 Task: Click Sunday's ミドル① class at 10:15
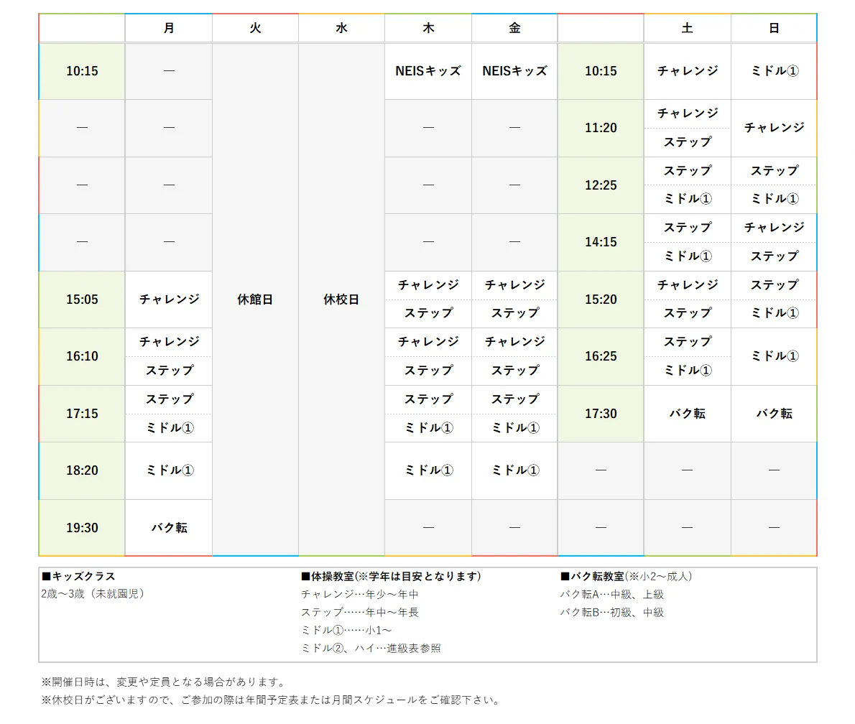(774, 71)
